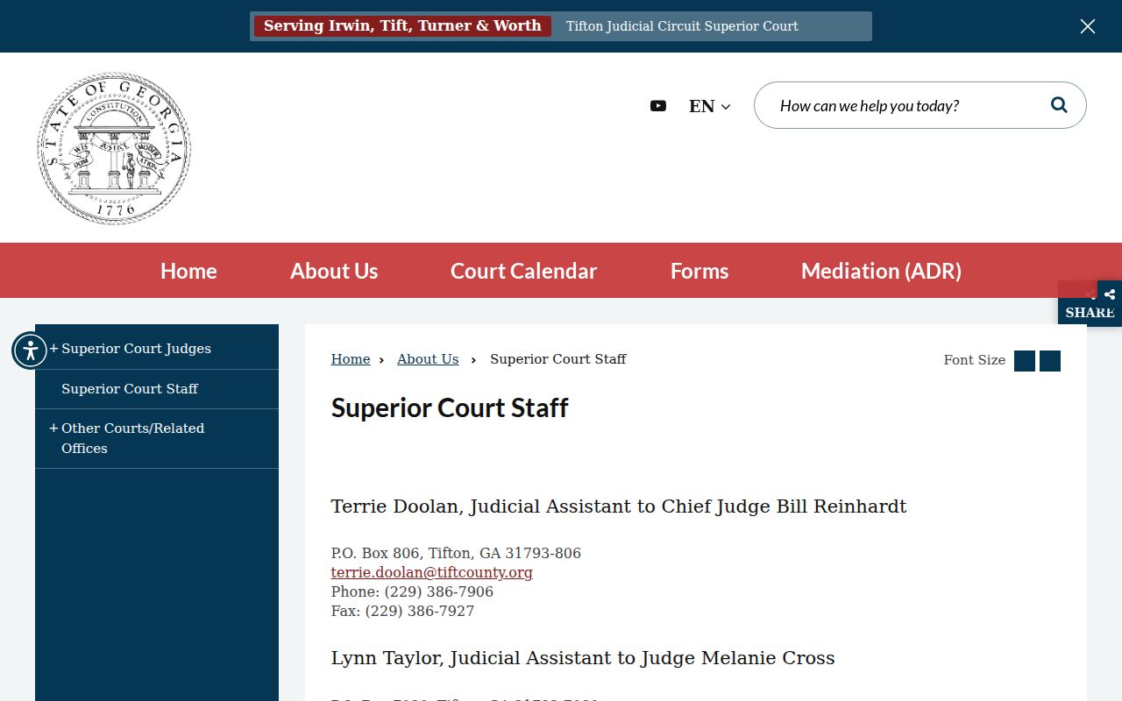This screenshot has width=1122, height=701.
Task: Click the Home breadcrumb link
Action: click(x=351, y=359)
